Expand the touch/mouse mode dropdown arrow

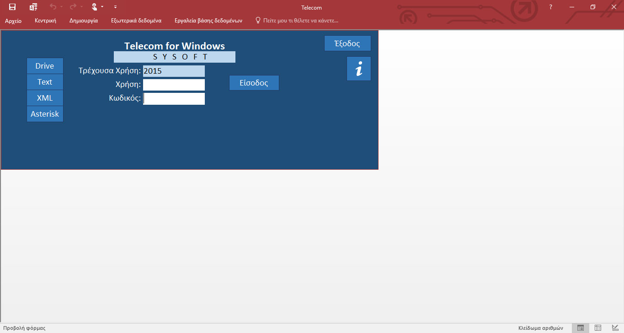102,7
